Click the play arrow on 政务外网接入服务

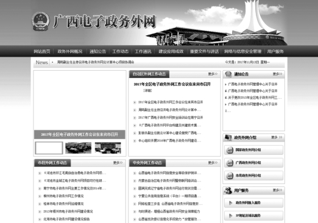pyautogui.click(x=230, y=203)
